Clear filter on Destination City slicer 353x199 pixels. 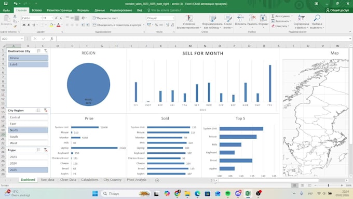tap(46, 51)
